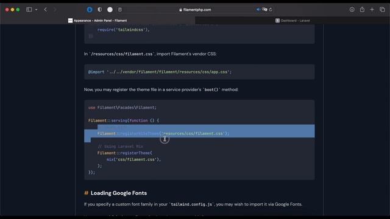390x219 pixels.
Task: Switch to the Dashboard - Laravel tab
Action: pos(292,21)
